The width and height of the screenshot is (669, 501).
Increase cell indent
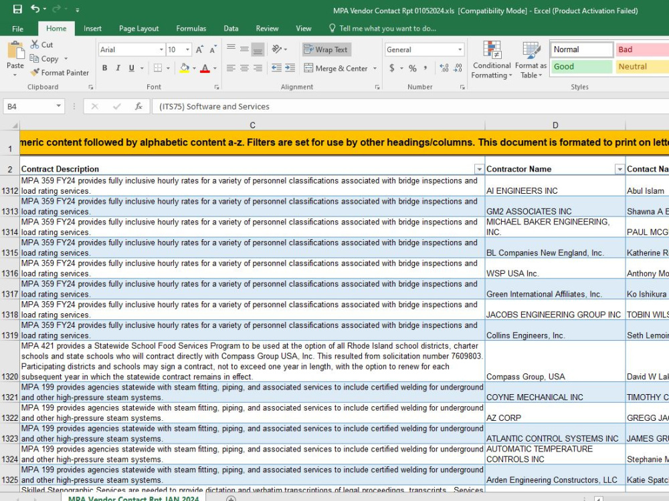point(290,68)
